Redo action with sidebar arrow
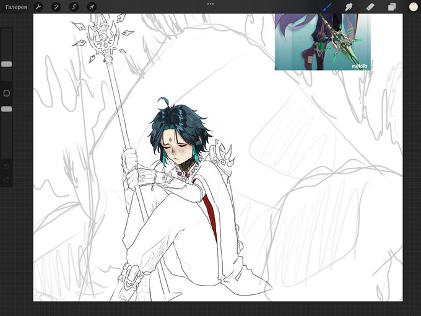421x316 pixels. click(x=6, y=179)
